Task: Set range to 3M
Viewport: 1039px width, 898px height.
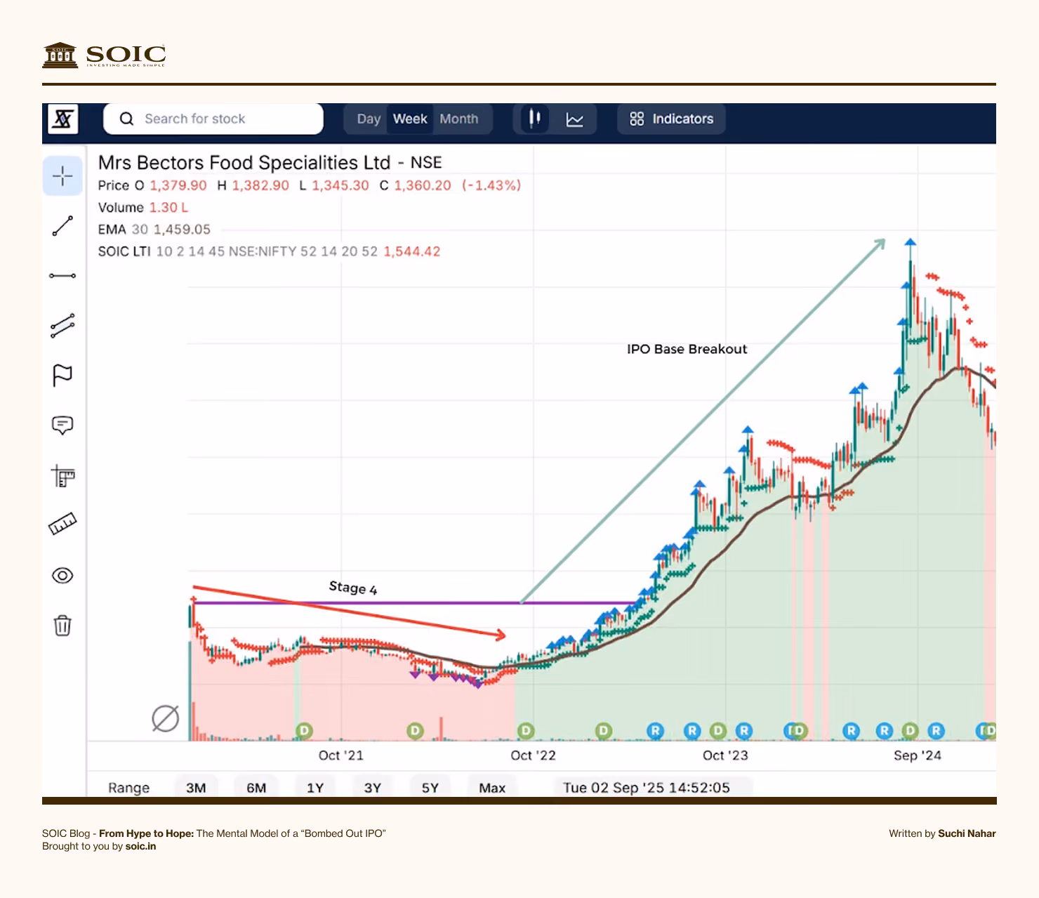Action: tap(196, 788)
